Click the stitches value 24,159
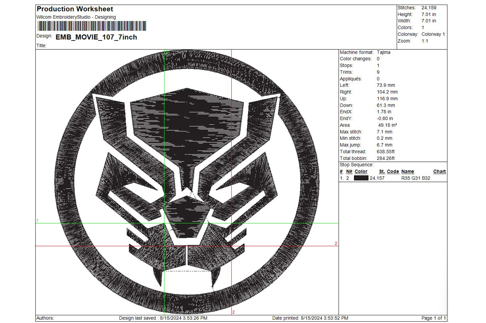486x323 pixels. coord(429,8)
